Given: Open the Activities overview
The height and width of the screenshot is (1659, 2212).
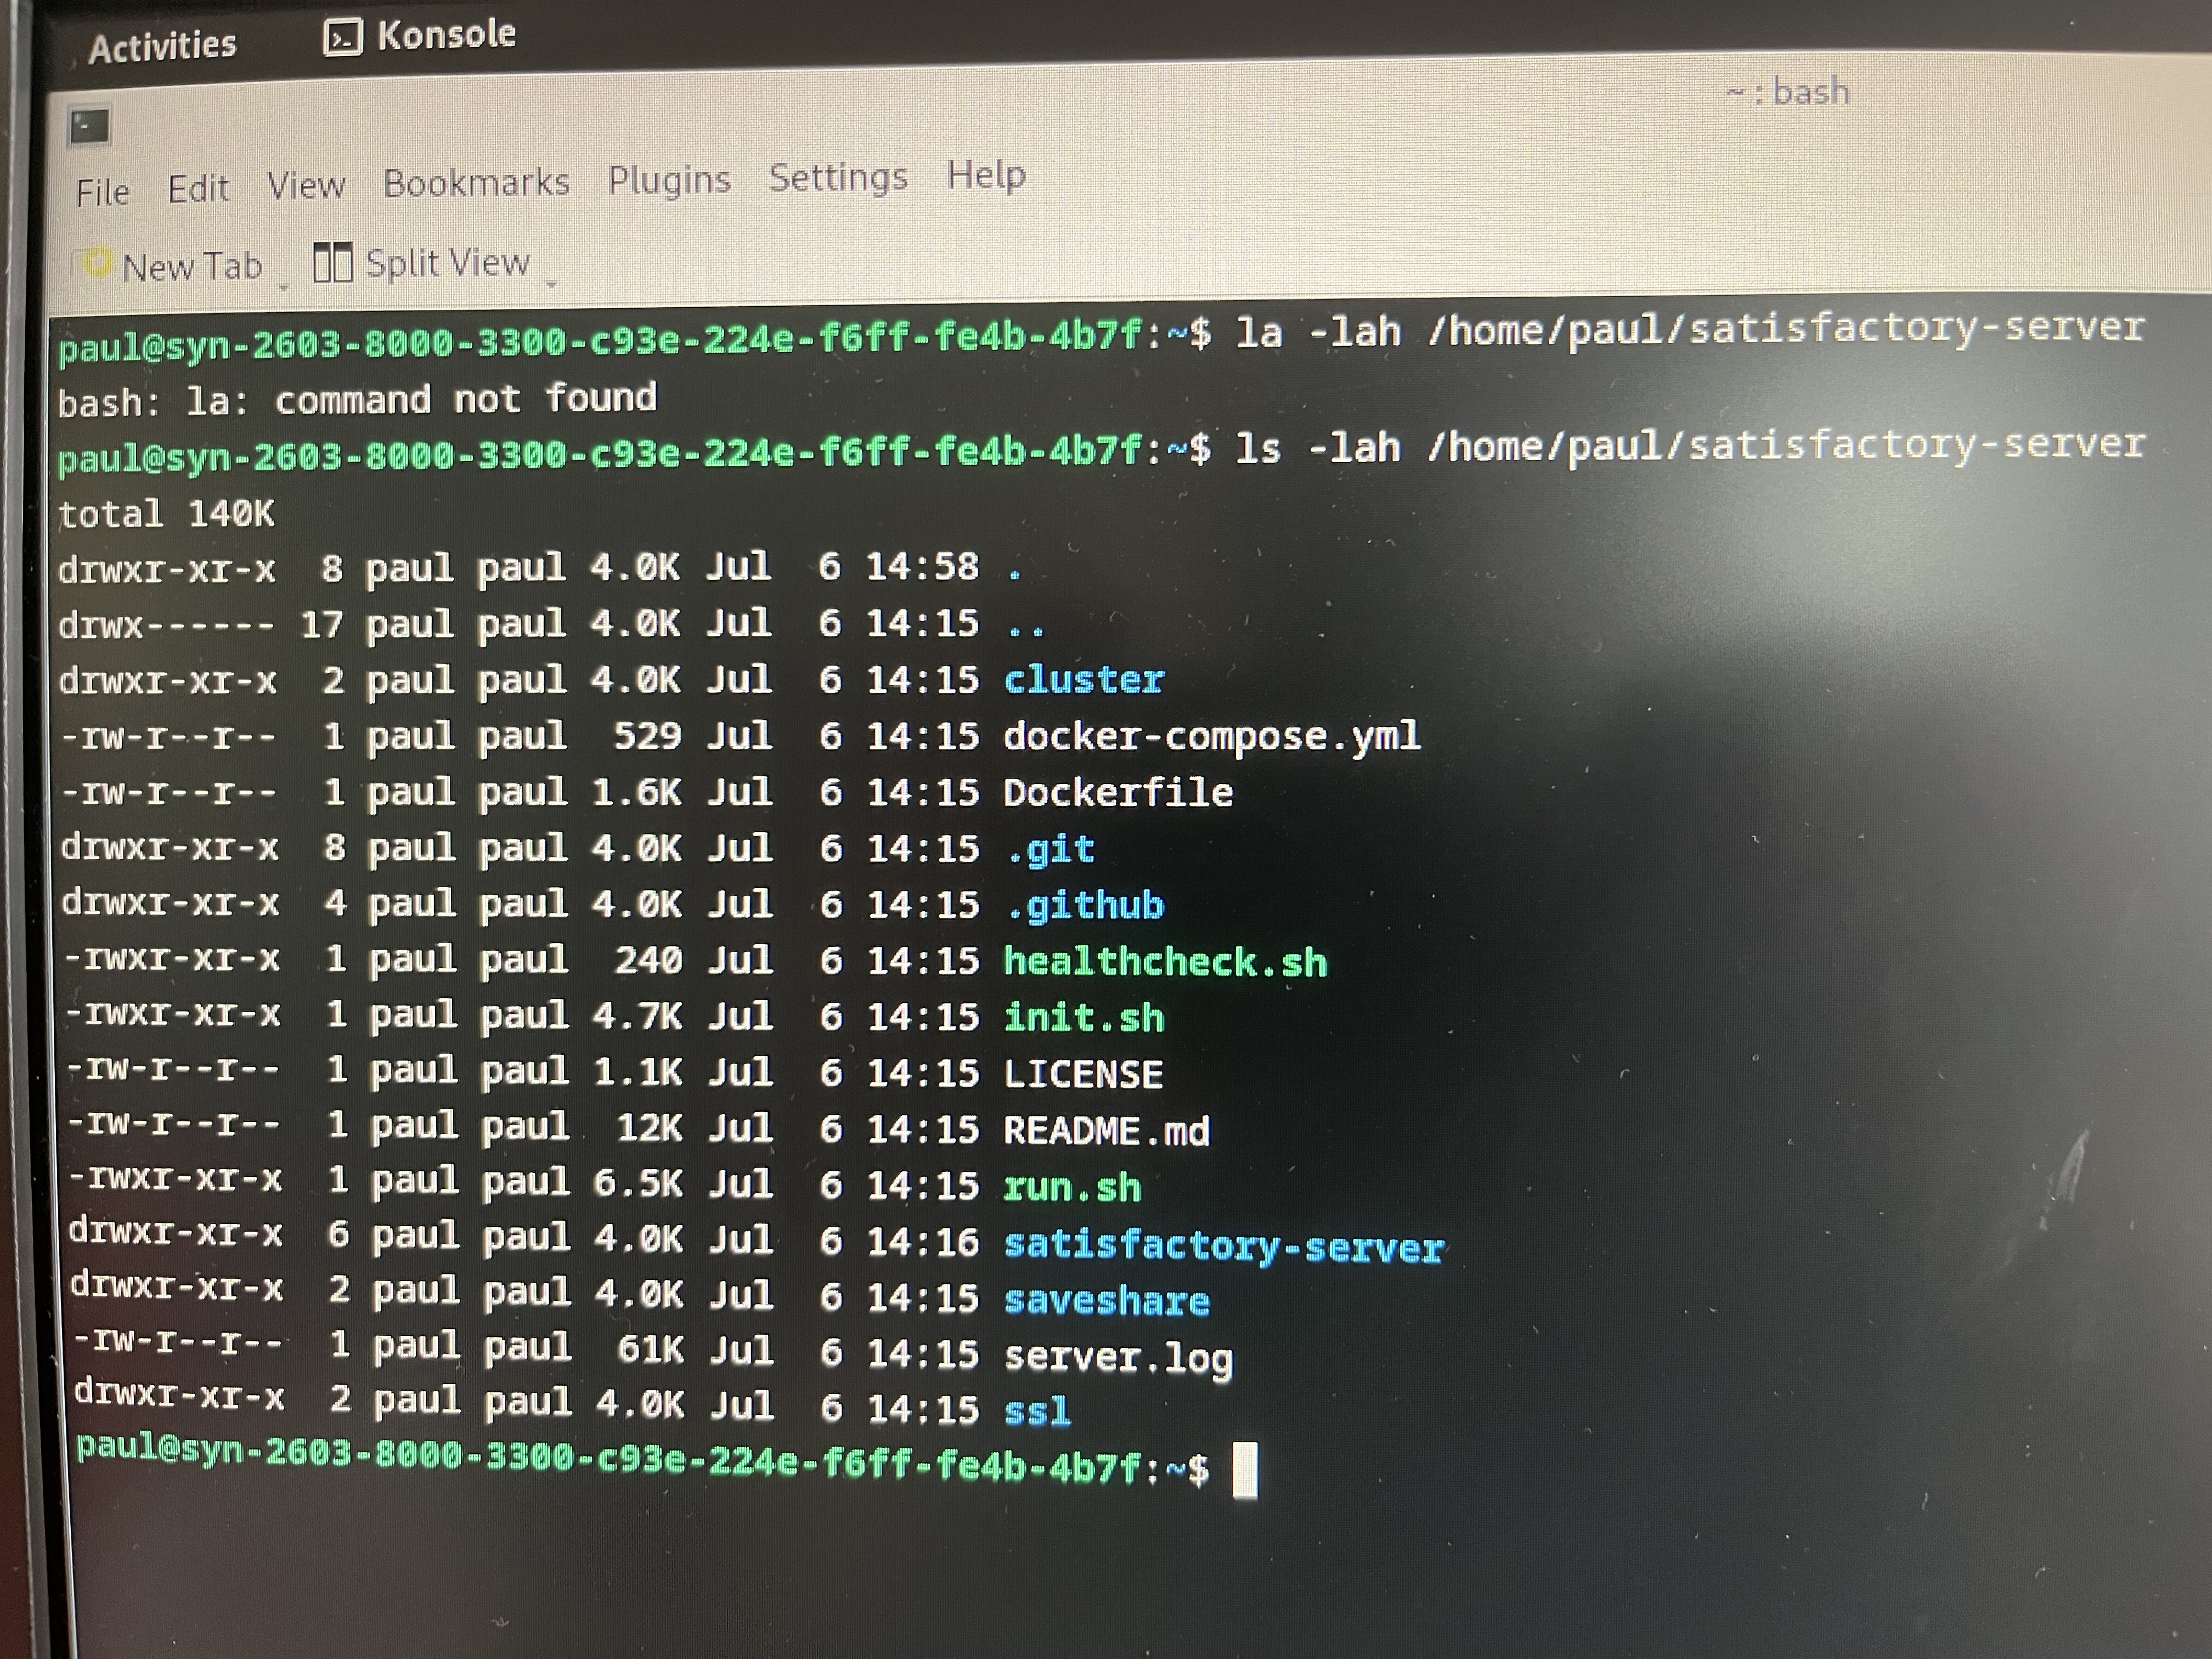Looking at the screenshot, I should pos(162,46).
